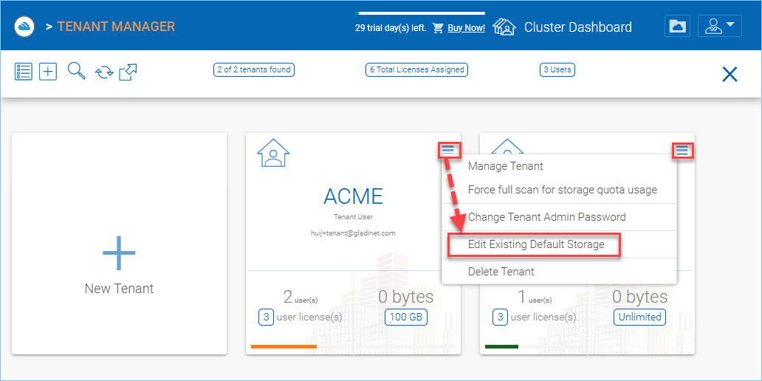Click the Cluster Dashboard houses icon
The width and height of the screenshot is (762, 381).
pos(504,27)
